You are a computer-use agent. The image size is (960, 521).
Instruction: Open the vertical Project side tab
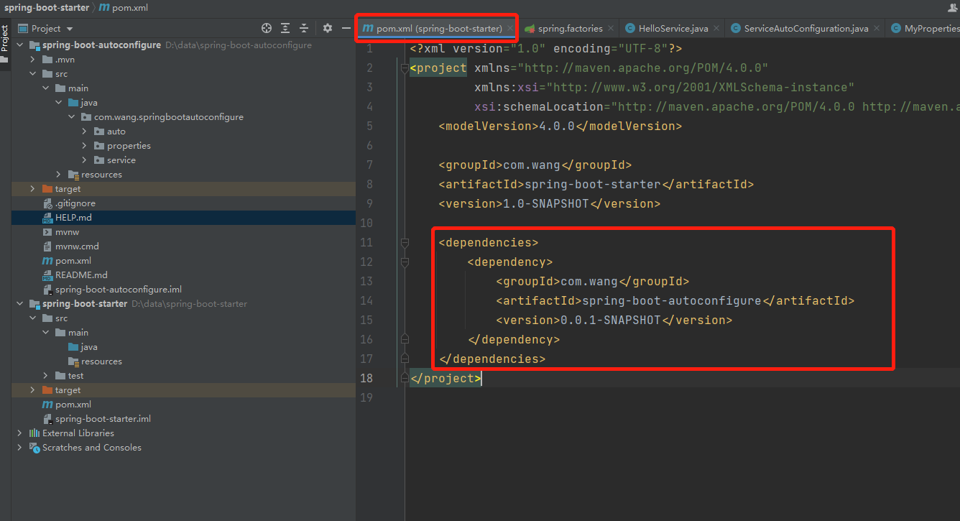click(4, 39)
